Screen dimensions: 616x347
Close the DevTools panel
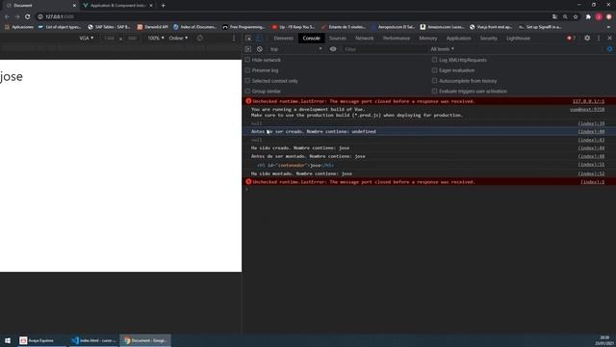tap(609, 39)
